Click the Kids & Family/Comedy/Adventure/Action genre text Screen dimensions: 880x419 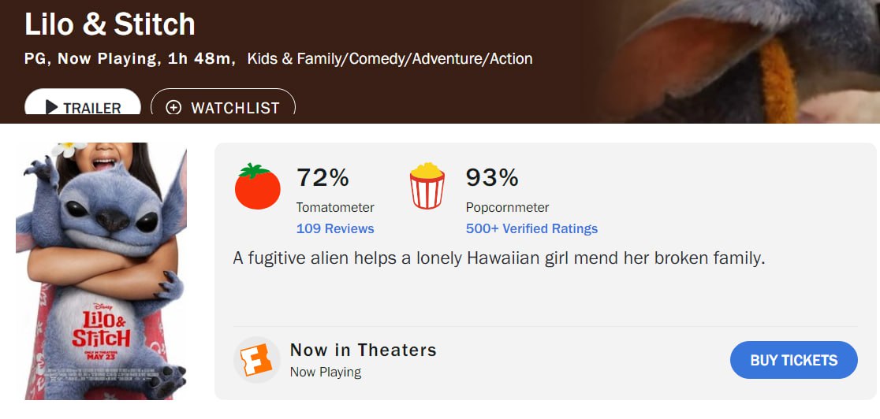tap(390, 58)
